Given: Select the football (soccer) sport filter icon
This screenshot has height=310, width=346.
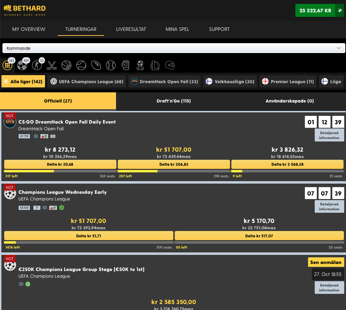Looking at the screenshot, I should point(23,65).
